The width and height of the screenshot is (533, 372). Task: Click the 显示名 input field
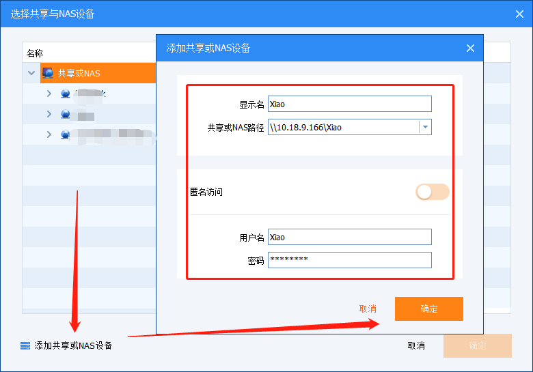click(350, 104)
